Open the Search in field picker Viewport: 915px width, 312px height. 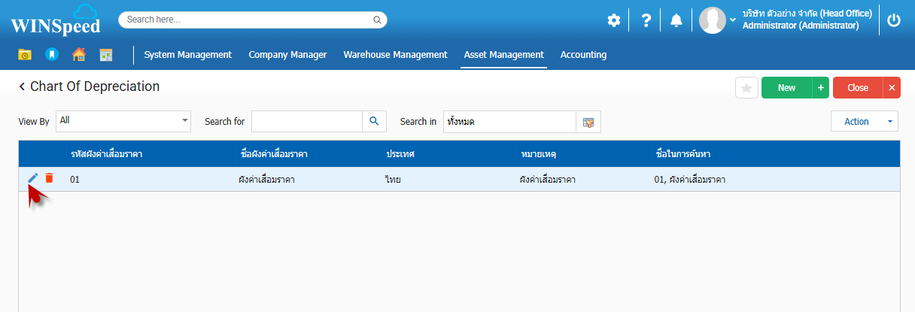pos(588,122)
